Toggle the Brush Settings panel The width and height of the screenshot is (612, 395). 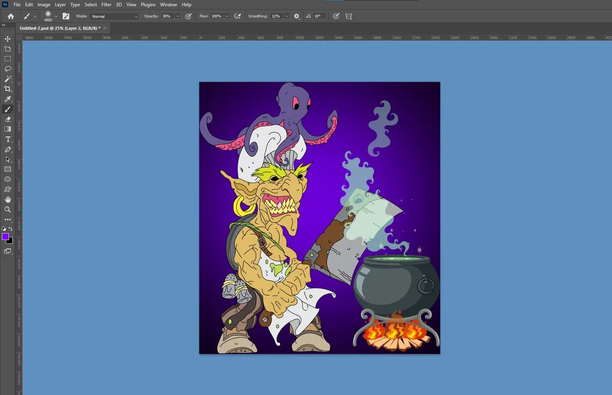(66, 16)
